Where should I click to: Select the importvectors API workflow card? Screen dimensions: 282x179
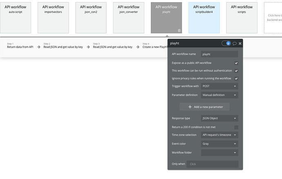pos(53,18)
